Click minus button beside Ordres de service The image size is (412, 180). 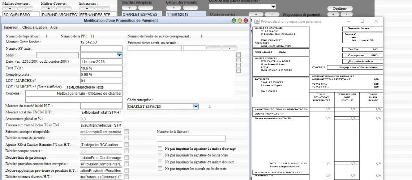pos(272,14)
